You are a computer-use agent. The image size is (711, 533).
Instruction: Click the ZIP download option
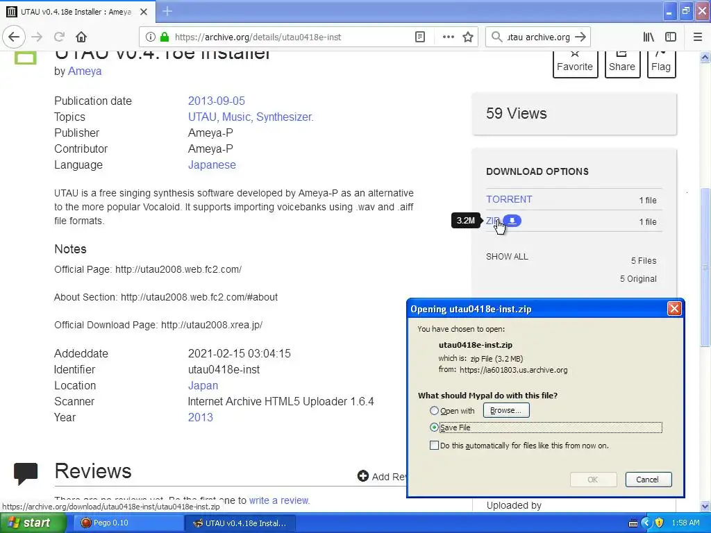pyautogui.click(x=492, y=221)
